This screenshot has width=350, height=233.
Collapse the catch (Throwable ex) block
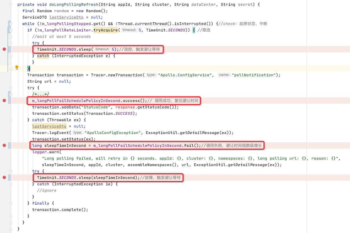(x=11, y=120)
